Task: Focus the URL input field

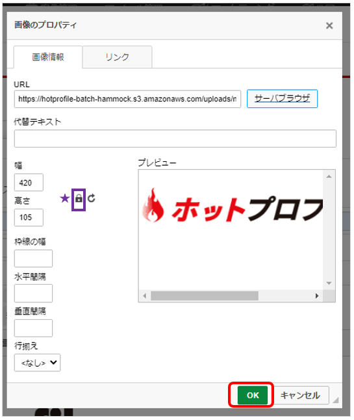Action: coord(127,99)
